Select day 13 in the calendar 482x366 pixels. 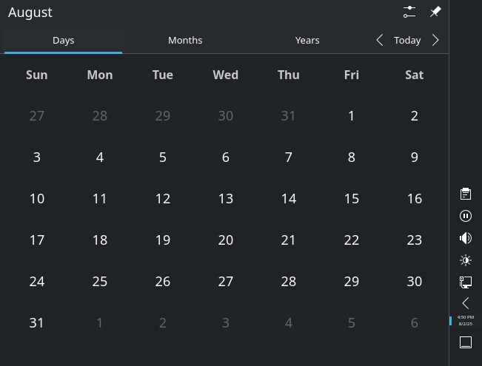(225, 199)
